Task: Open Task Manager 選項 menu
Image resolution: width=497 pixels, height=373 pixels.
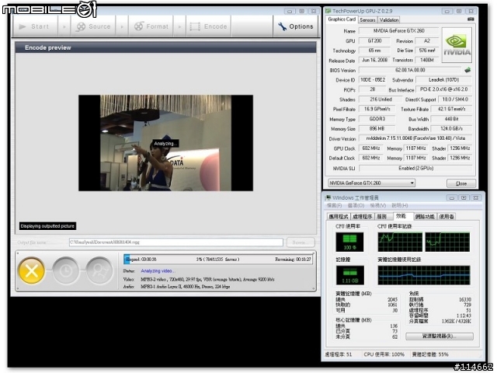Action: (356, 205)
